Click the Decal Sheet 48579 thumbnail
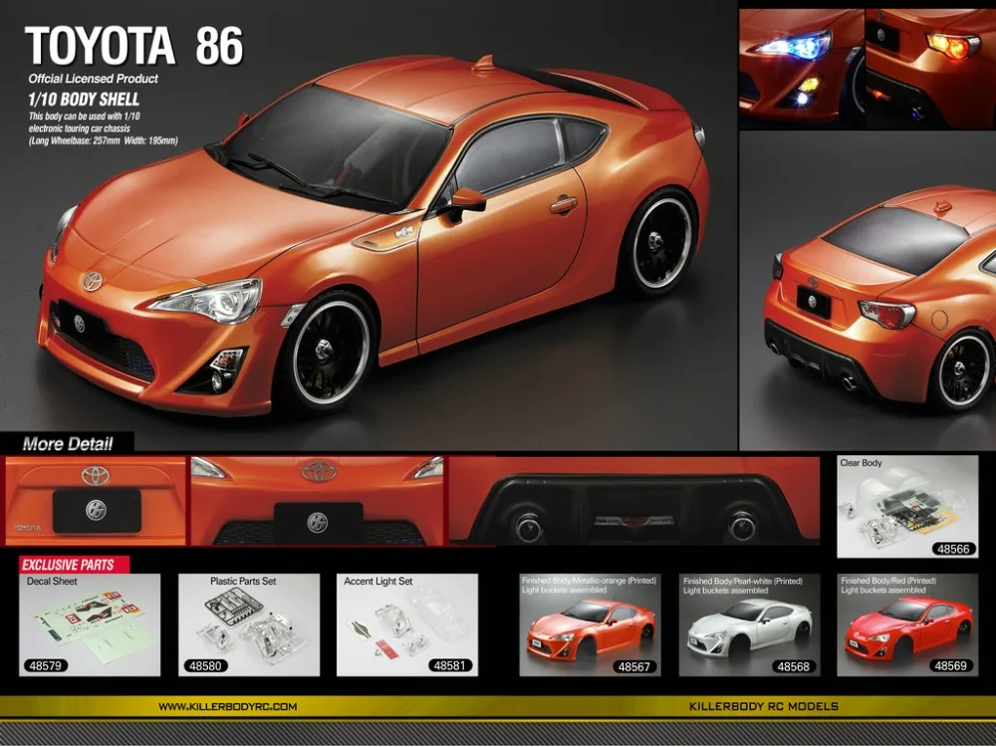Screen dimensions: 996x747 (90, 625)
